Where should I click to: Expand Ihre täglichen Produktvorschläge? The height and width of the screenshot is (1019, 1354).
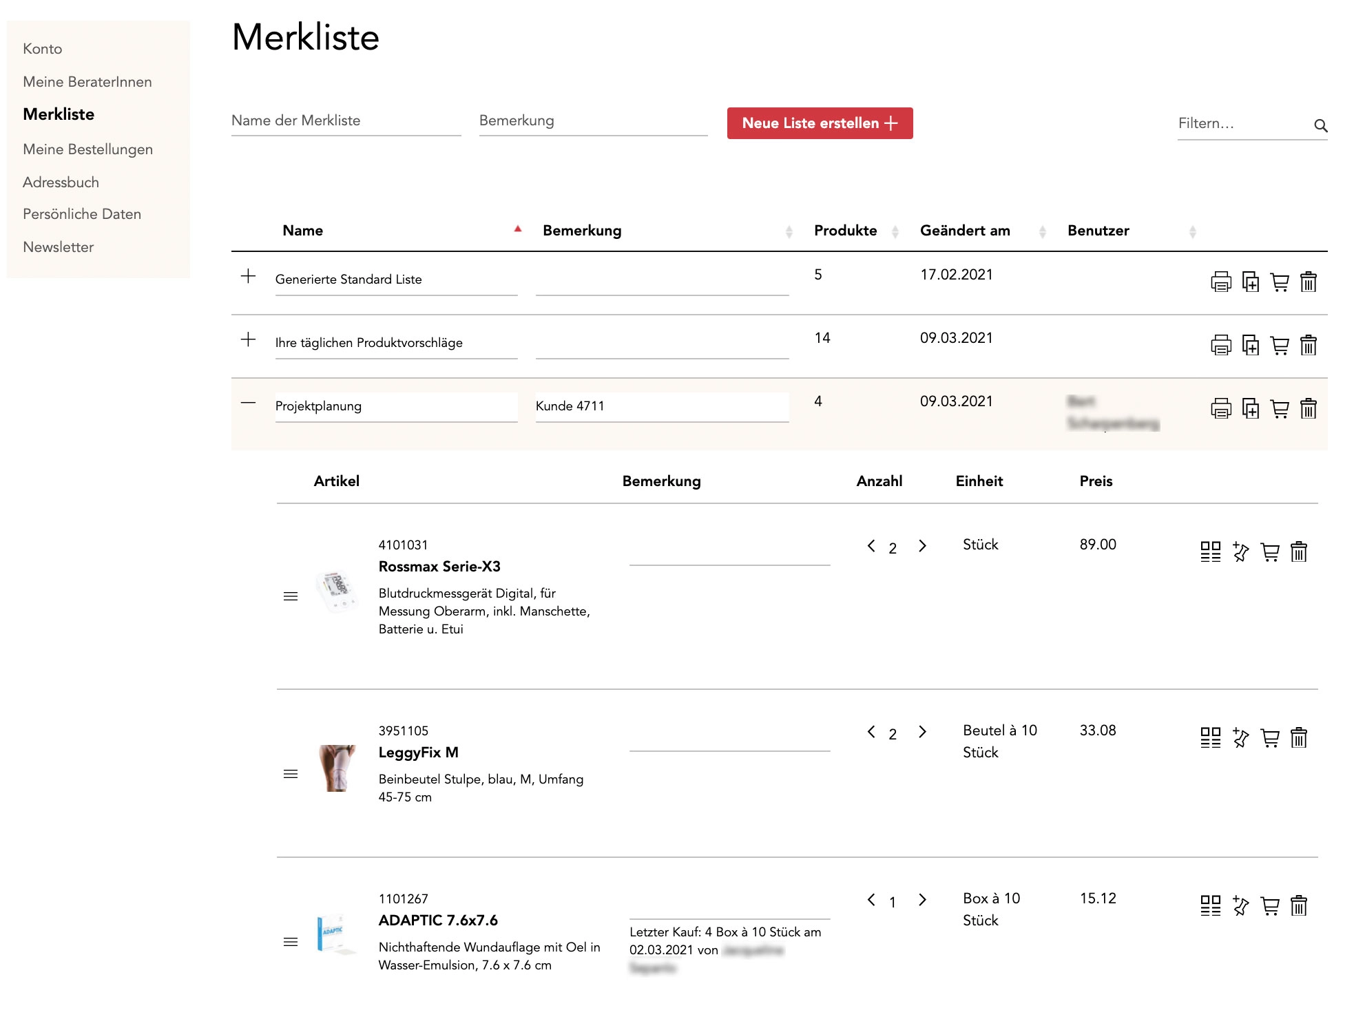click(249, 338)
